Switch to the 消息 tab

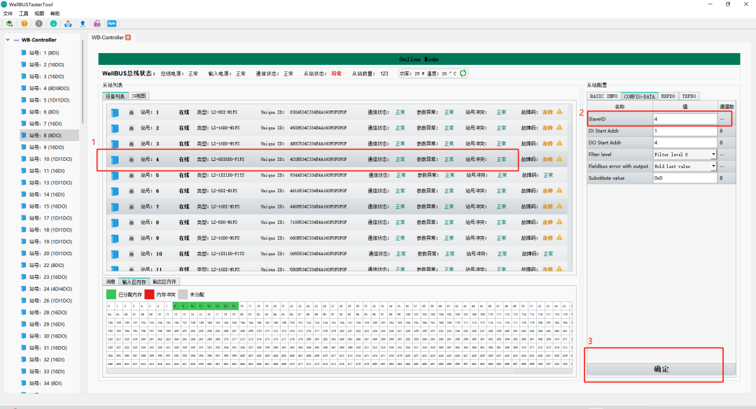111,282
